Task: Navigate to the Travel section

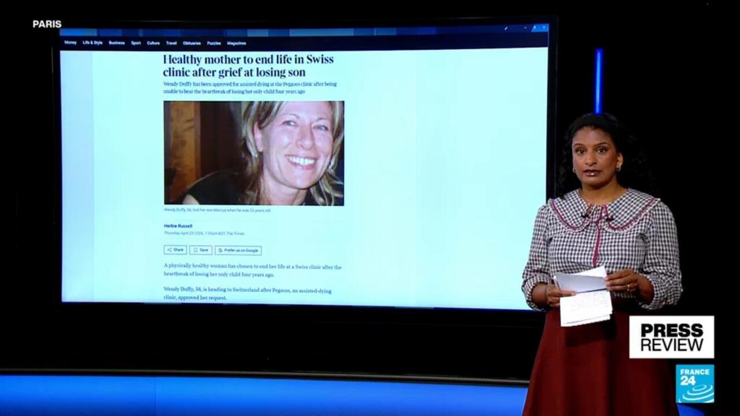Action: point(171,43)
